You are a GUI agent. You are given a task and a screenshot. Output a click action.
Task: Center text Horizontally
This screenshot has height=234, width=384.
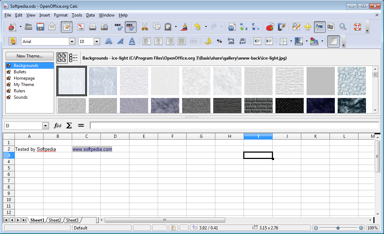click(158, 41)
